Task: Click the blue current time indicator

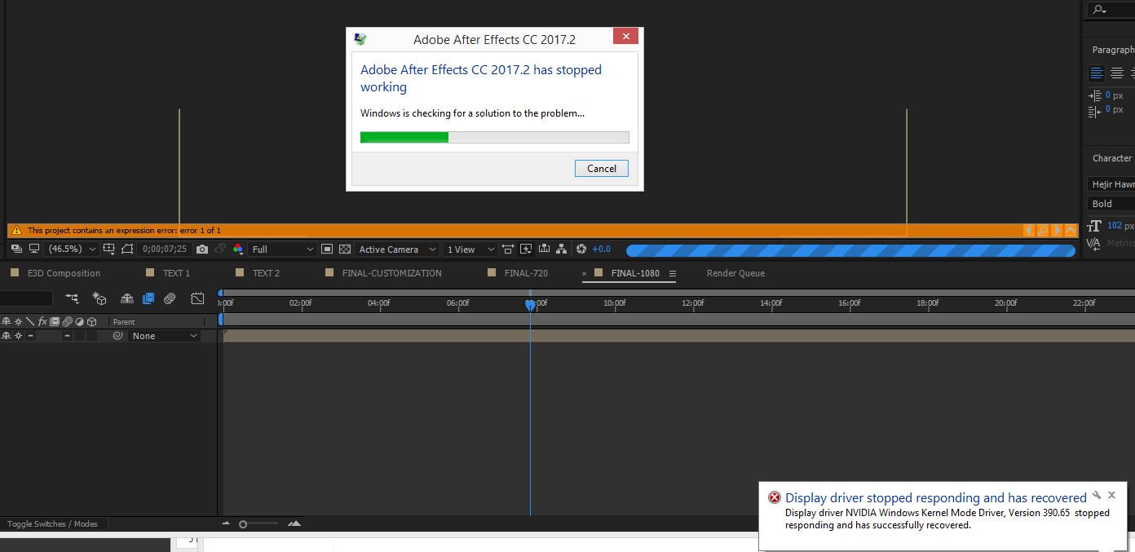Action: pos(530,304)
